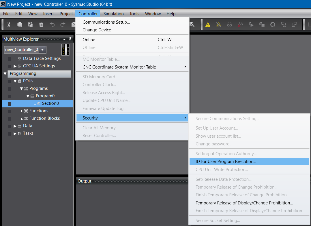The image size is (311, 226).
Task: Toggle the marker box beside Programs
Action: [x=9, y=89]
